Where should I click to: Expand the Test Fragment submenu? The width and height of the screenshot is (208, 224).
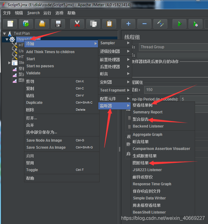[x=115, y=90]
